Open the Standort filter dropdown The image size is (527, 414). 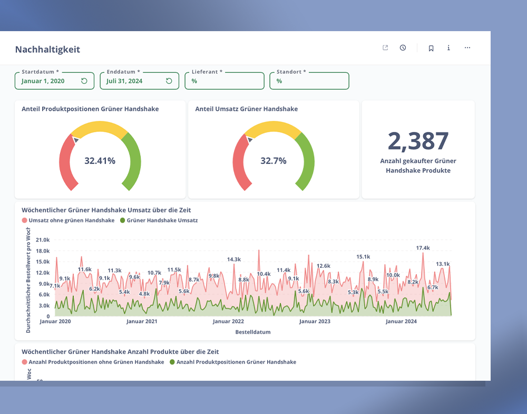coord(309,81)
